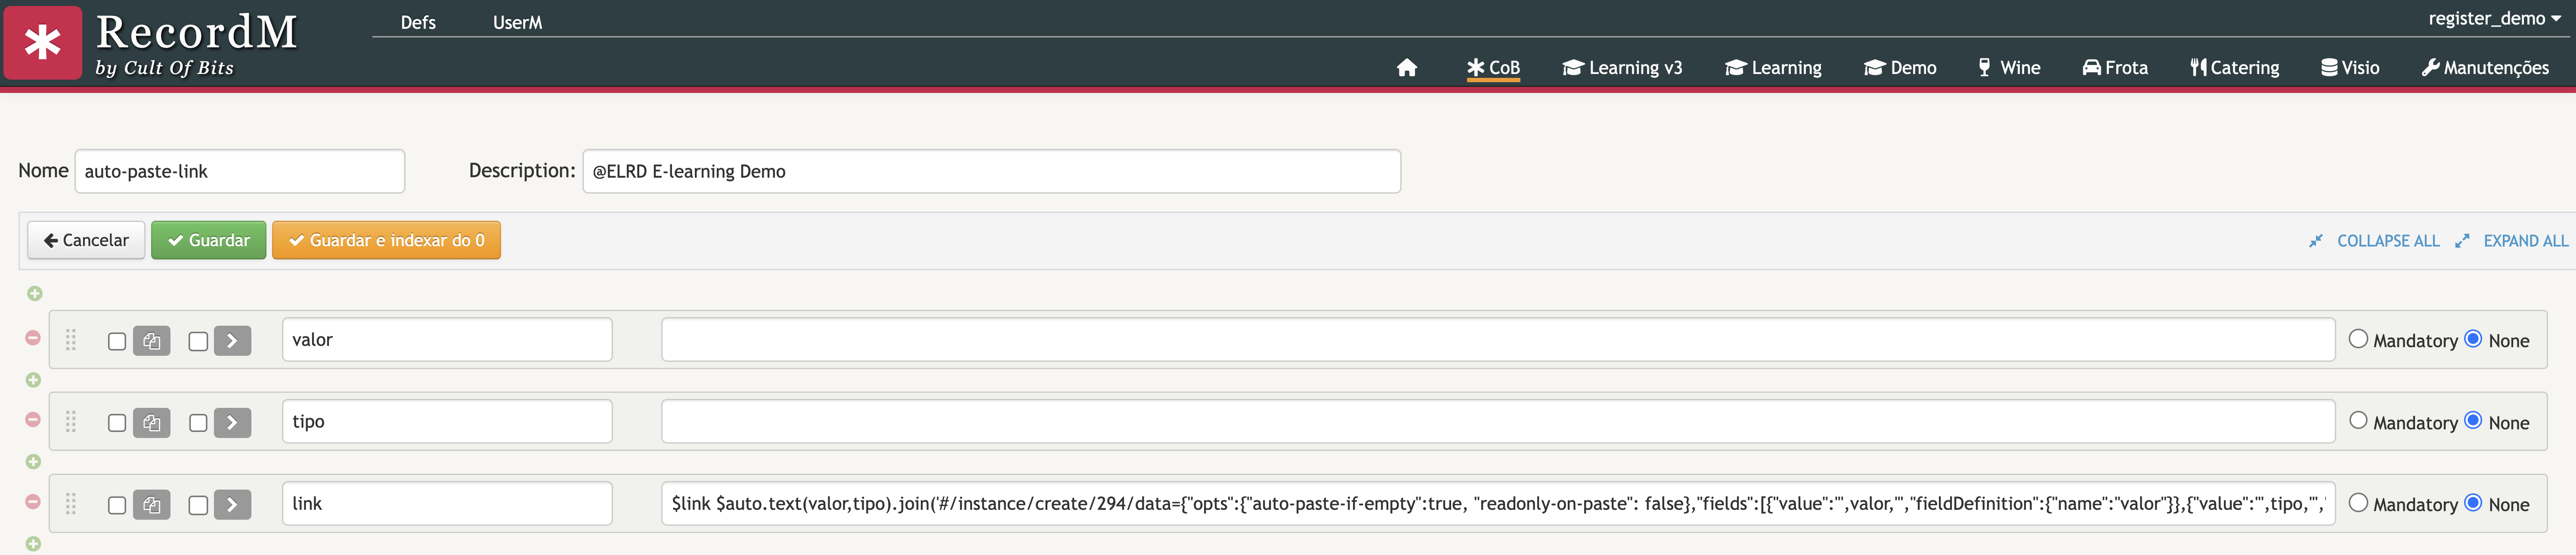Image resolution: width=2576 pixels, height=555 pixels.
Task: Select None for the link field
Action: tap(2473, 503)
